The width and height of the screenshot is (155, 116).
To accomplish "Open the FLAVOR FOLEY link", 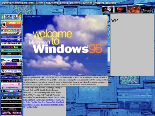I will 48,100.
